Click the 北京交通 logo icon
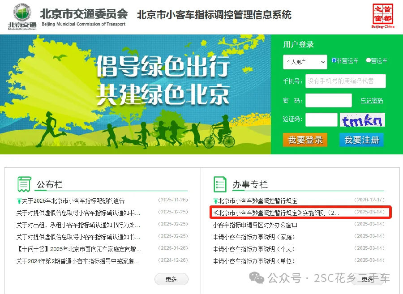403x294 pixels. click(x=22, y=17)
